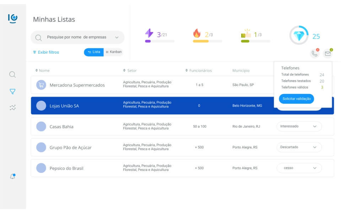
Task: Open notifications bell in the sidebar
Action: coord(13,176)
